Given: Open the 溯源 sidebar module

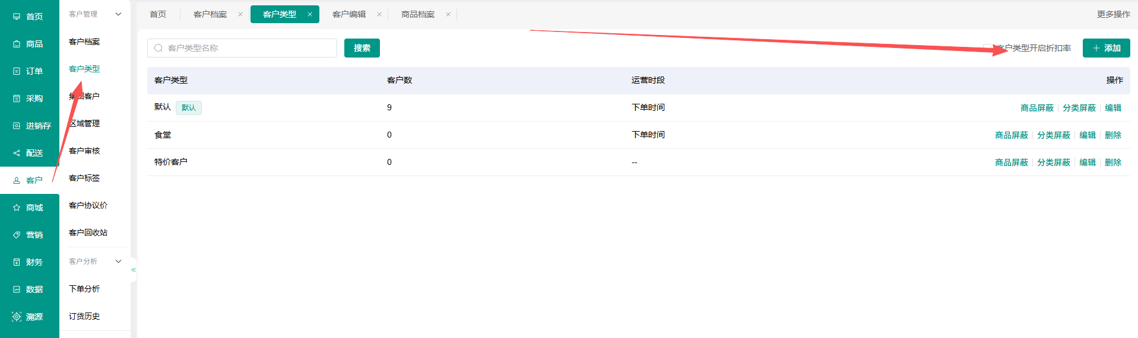Looking at the screenshot, I should pos(29,317).
